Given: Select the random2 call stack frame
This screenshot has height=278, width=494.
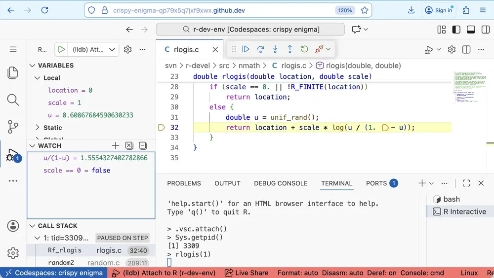Looking at the screenshot, I should (61, 263).
